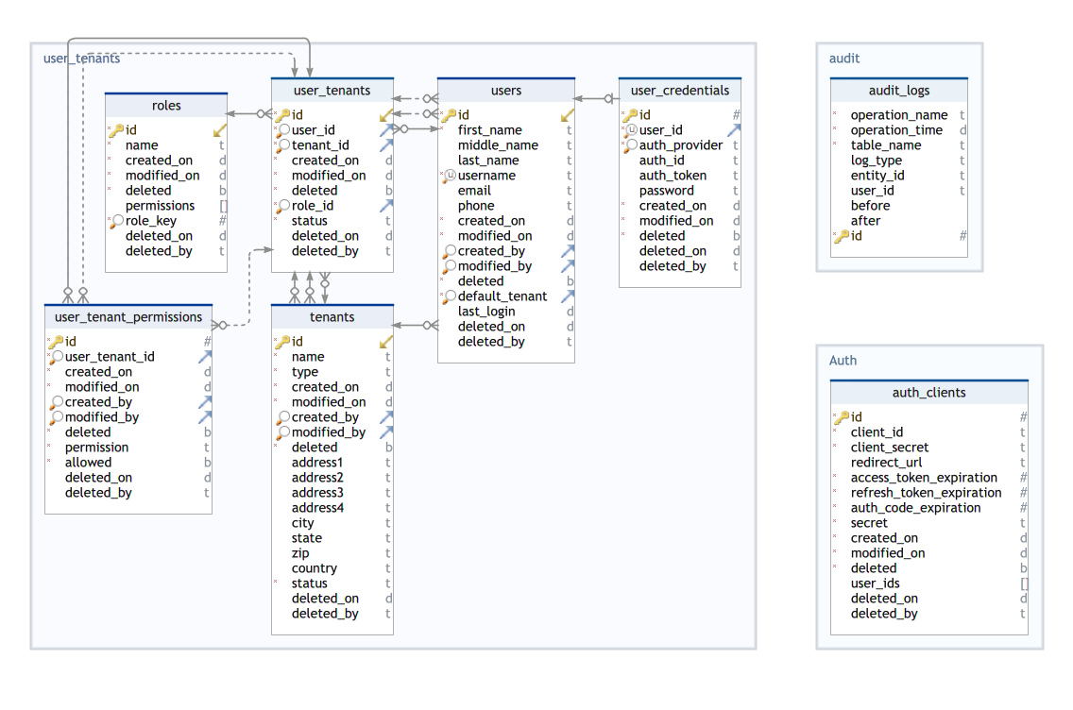1073x710 pixels.
Task: Click the index icon beside auth_provider
Action: pos(631,145)
